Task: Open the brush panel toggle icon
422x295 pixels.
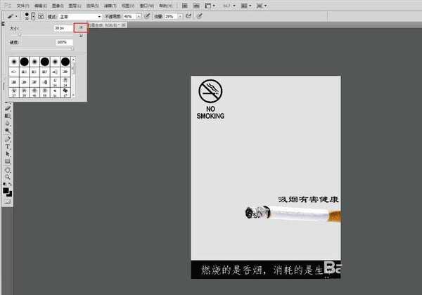Action: pos(41,15)
